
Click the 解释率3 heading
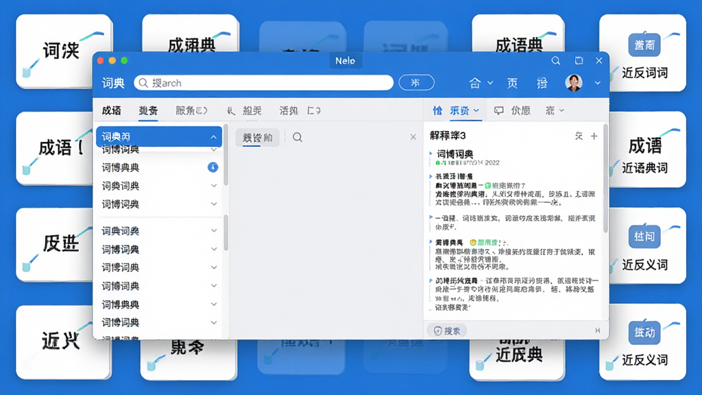pos(448,136)
